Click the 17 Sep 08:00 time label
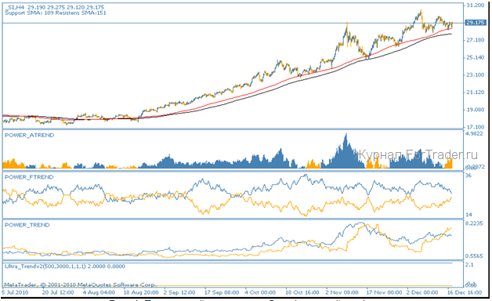 [222, 292]
